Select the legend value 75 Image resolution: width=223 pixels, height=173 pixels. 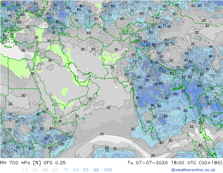click(x=65, y=170)
